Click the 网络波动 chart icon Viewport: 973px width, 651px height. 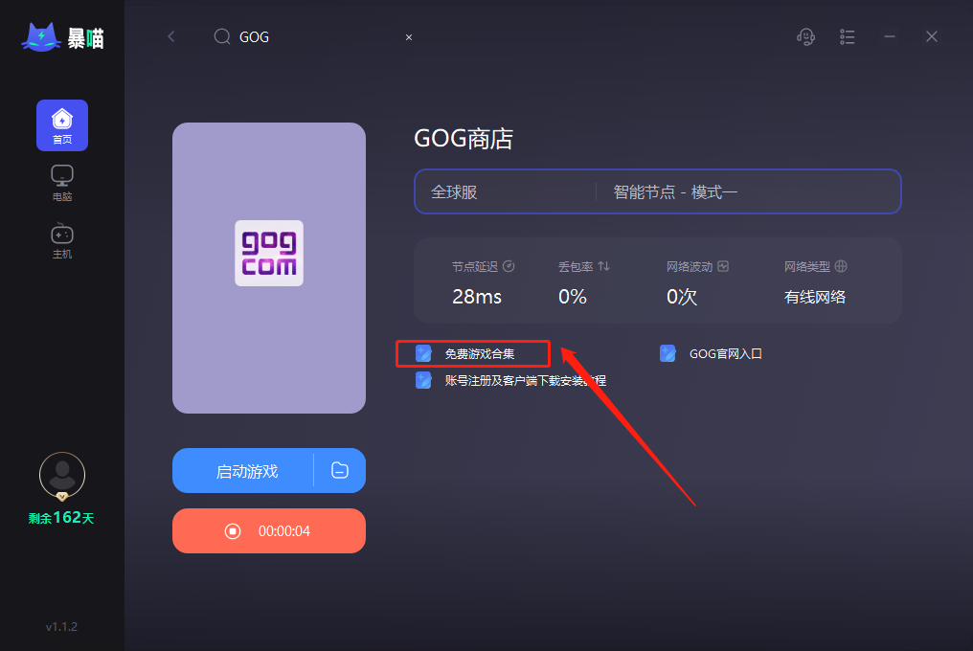pyautogui.click(x=723, y=266)
